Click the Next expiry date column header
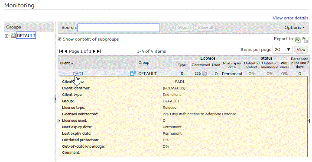The height and width of the screenshot is (162, 312). pos(232,65)
